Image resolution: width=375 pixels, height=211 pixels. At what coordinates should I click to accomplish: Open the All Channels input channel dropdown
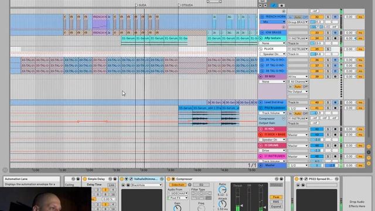(298, 81)
